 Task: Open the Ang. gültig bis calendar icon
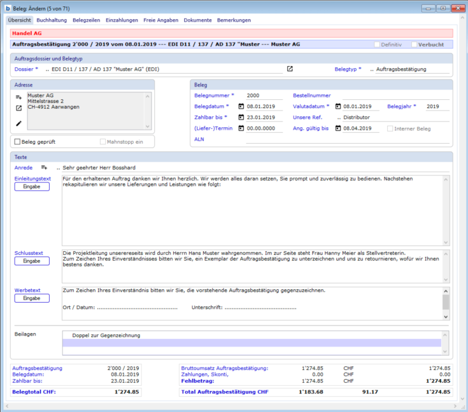pos(337,128)
